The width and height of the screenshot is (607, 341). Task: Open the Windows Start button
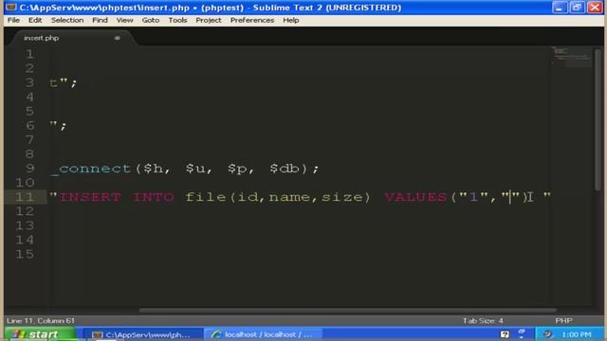41,334
